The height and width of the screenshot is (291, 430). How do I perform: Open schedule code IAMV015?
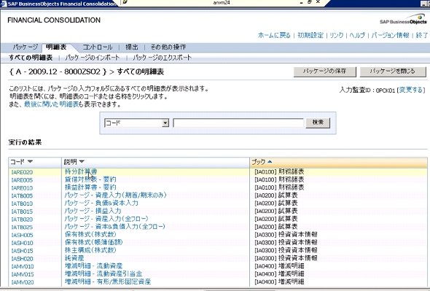click(x=23, y=274)
